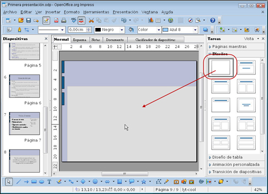This screenshot has height=194, width=268.
Task: Open arrow style dropdown arrow
Action: coord(33,29)
